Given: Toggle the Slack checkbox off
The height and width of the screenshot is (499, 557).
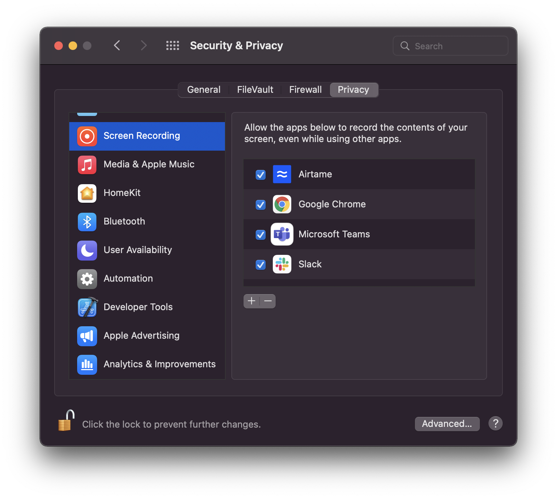Looking at the screenshot, I should click(261, 264).
